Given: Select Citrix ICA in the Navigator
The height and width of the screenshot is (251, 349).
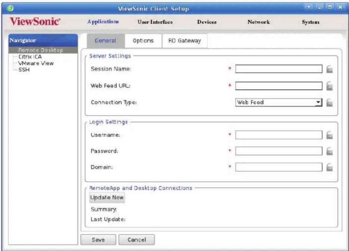Looking at the screenshot, I should point(30,57).
